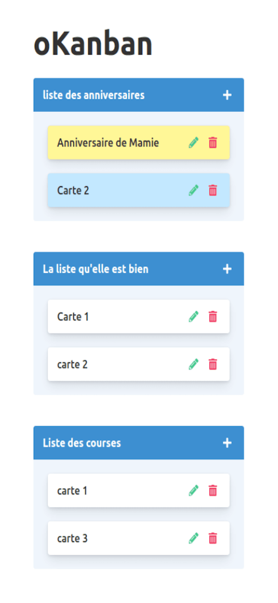The width and height of the screenshot is (278, 603).
Task: Delete the blue Carte 2 card
Action: pos(213,190)
